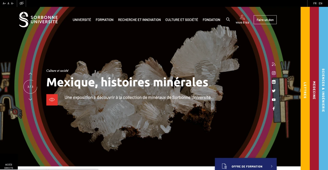The image size is (328, 170).
Task: Open the Université menu
Action: point(82,20)
